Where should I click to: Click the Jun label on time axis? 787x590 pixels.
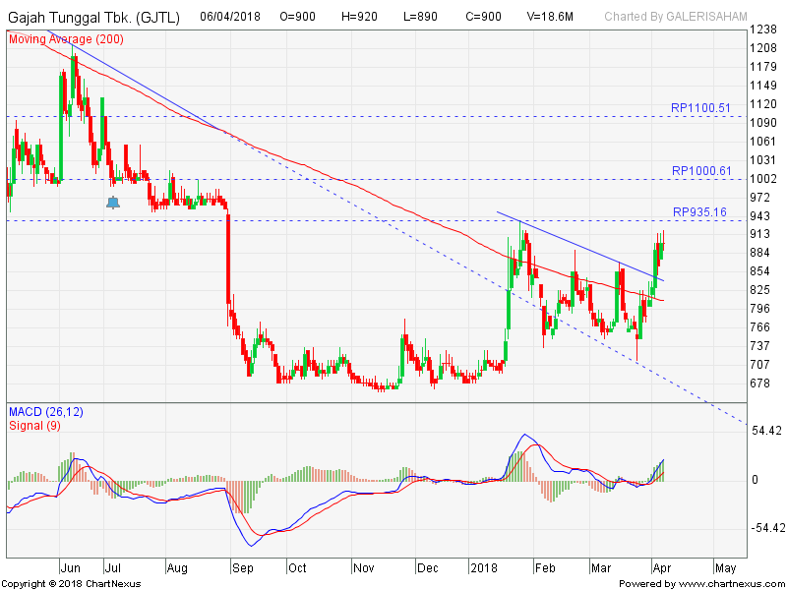click(71, 567)
